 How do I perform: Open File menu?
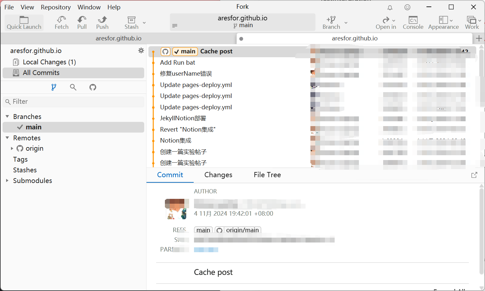(9, 7)
